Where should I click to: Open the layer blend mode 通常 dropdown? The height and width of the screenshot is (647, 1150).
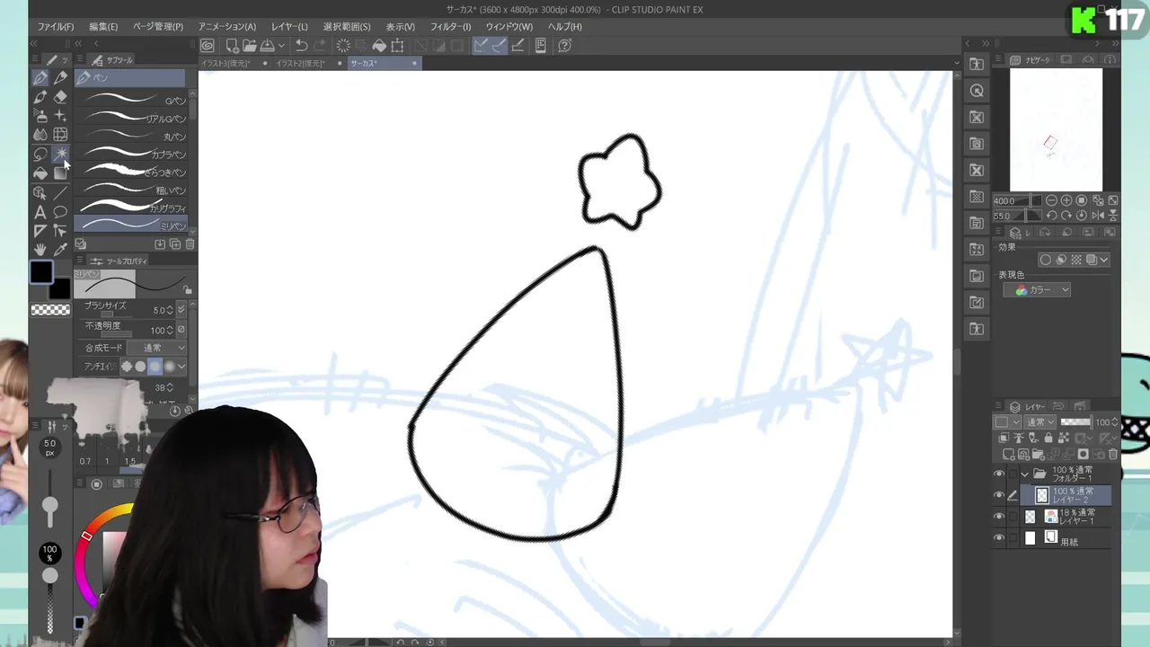coord(1040,422)
